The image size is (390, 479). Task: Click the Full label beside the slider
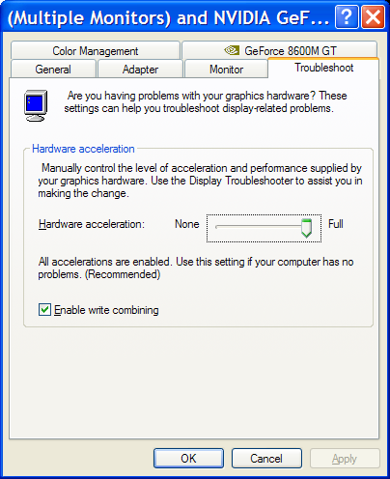click(x=336, y=224)
